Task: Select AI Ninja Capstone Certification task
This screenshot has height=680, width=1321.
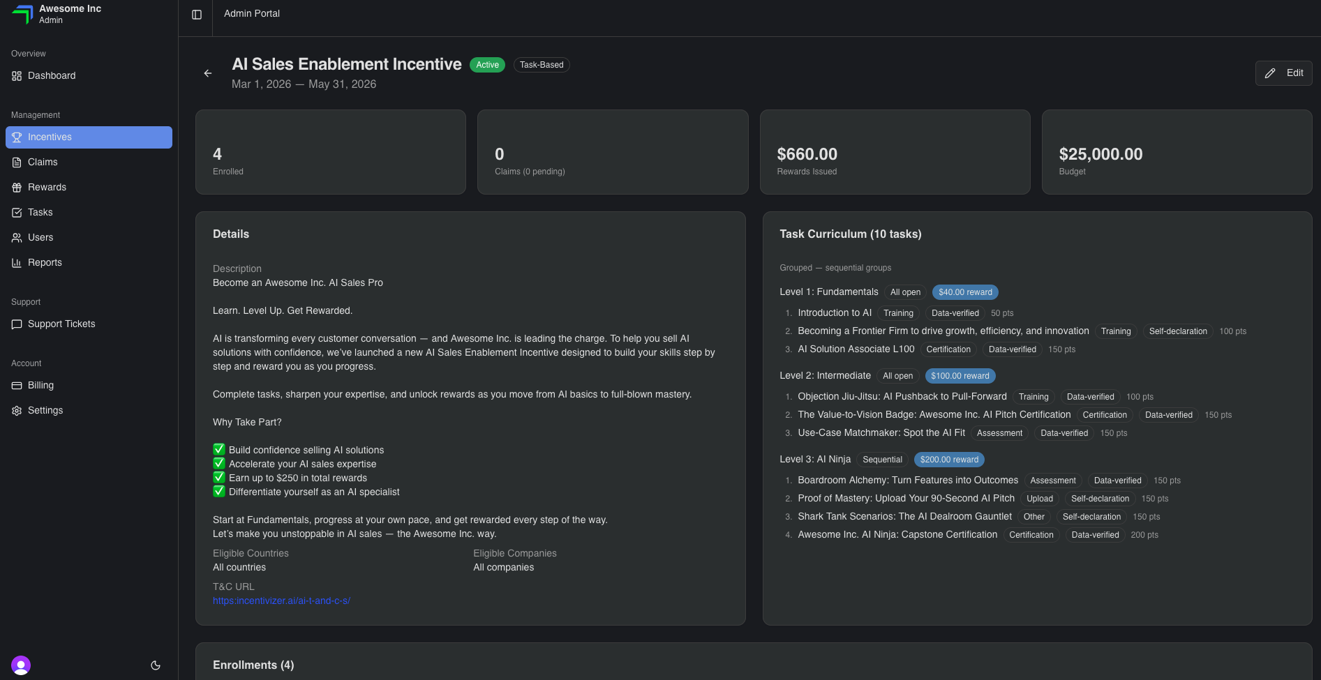Action: pyautogui.click(x=897, y=535)
